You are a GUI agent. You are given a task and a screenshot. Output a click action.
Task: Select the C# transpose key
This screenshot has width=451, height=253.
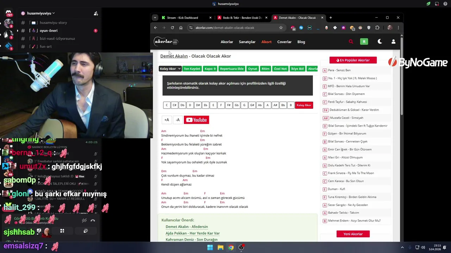pyautogui.click(x=174, y=105)
